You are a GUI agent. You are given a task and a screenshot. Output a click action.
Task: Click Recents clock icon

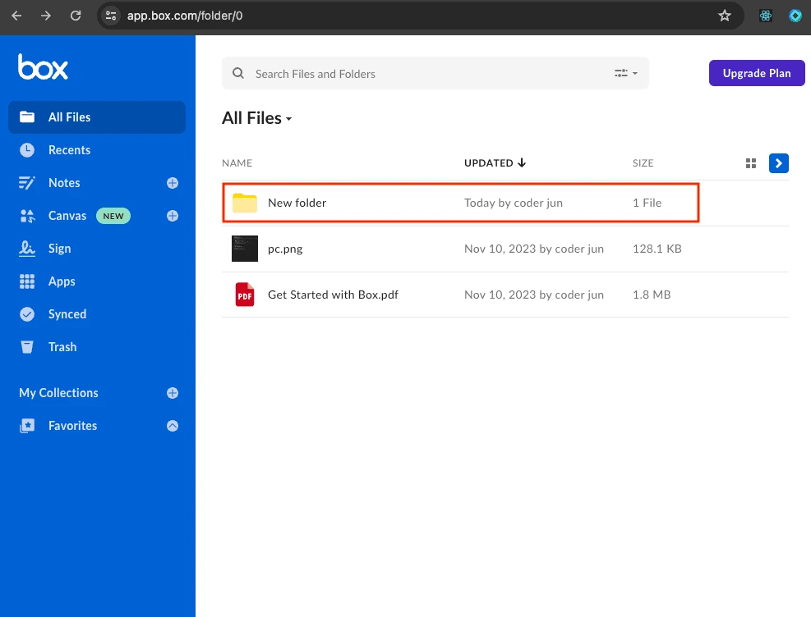pos(27,150)
